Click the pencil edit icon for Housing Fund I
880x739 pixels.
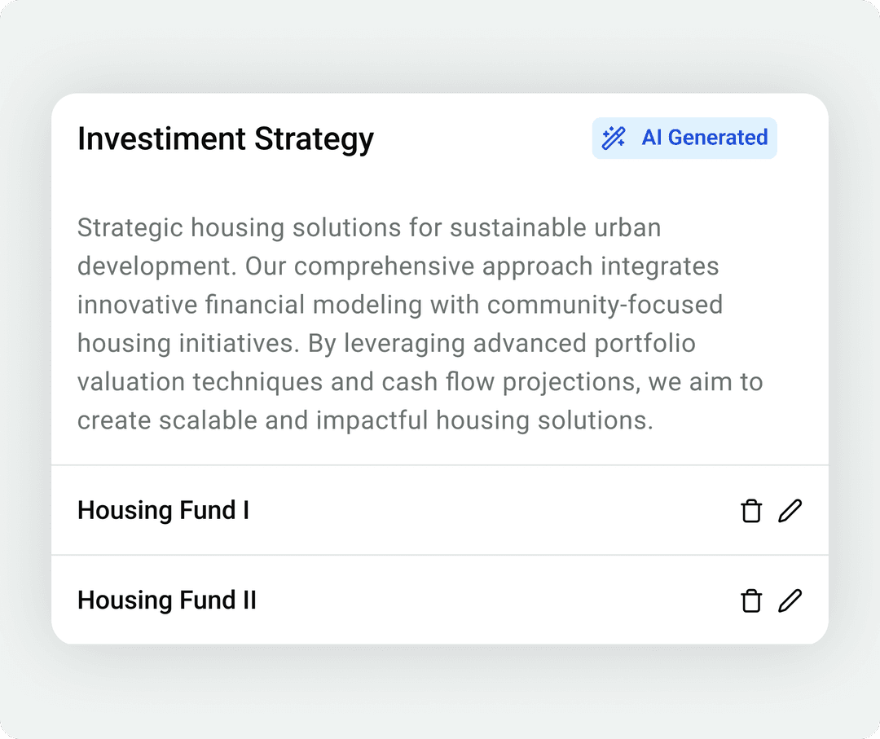[x=789, y=511]
